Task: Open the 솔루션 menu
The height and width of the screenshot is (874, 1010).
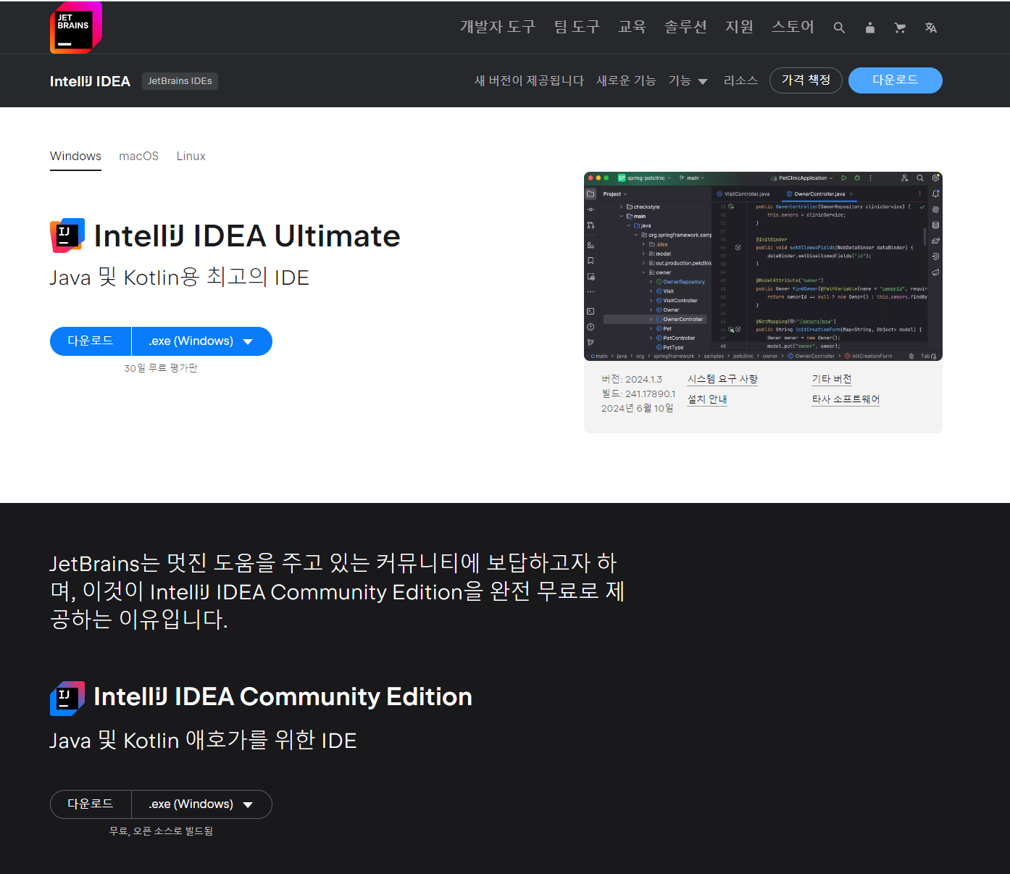Action: click(685, 27)
